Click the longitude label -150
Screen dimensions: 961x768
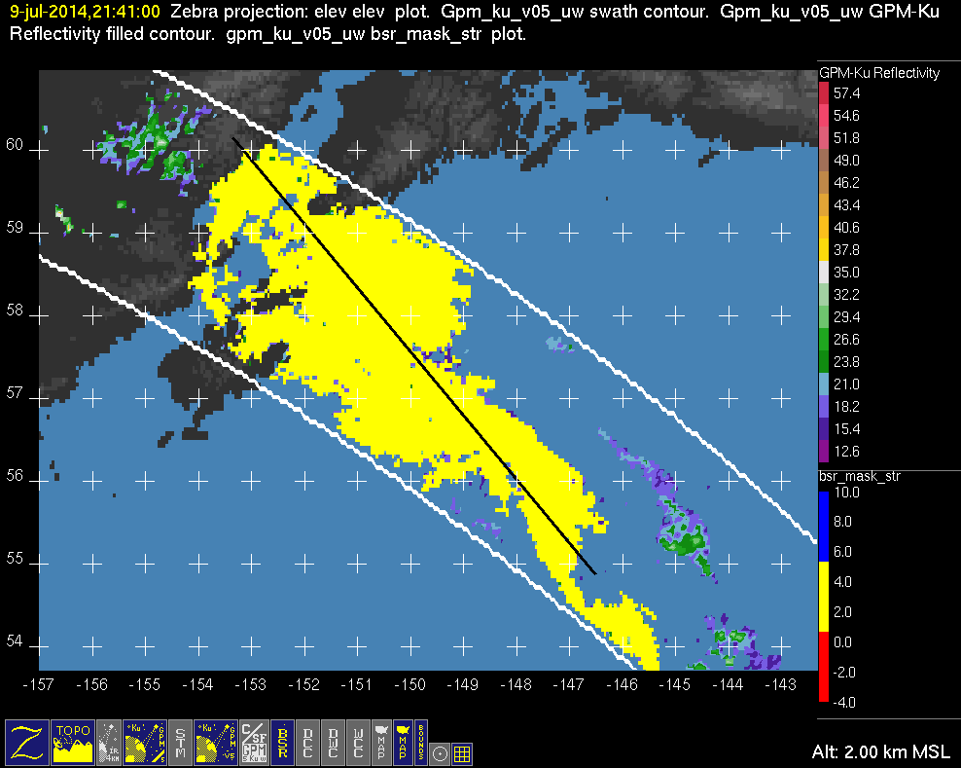coord(410,684)
